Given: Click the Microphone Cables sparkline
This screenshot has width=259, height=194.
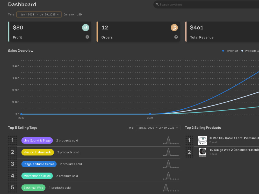Looking at the screenshot, I should pos(171,176).
